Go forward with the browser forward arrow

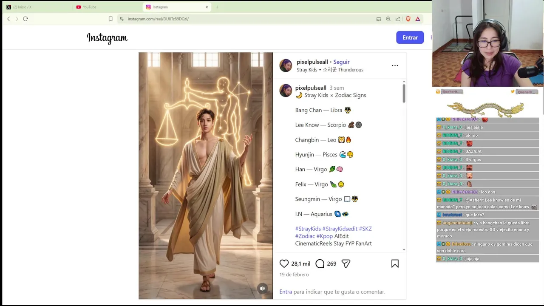[17, 19]
